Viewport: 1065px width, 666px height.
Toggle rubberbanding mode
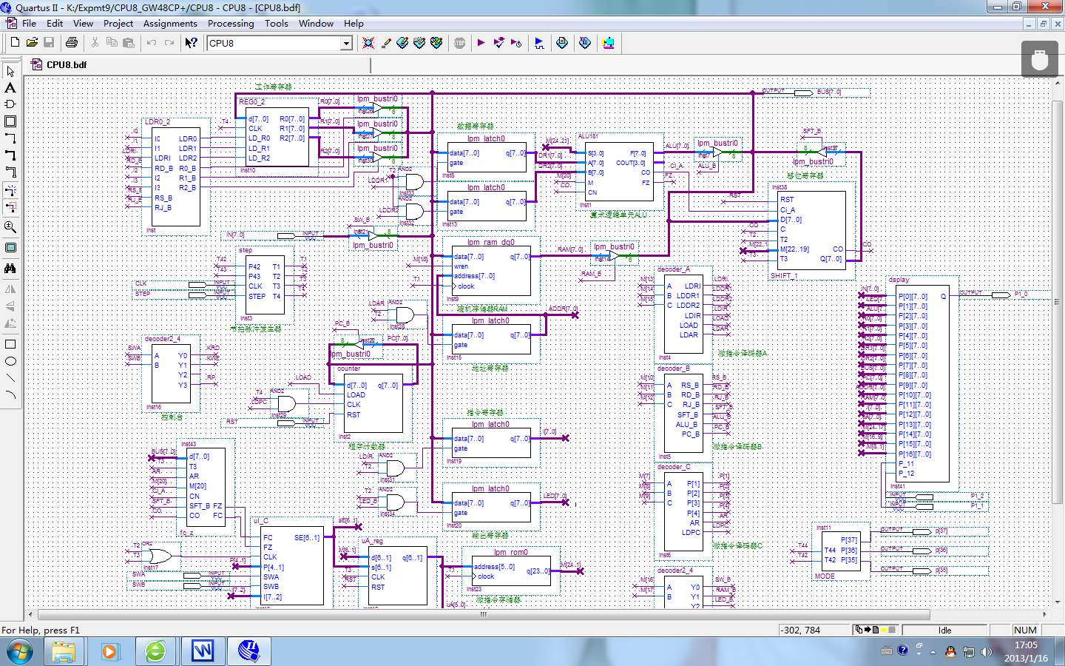pos(10,190)
